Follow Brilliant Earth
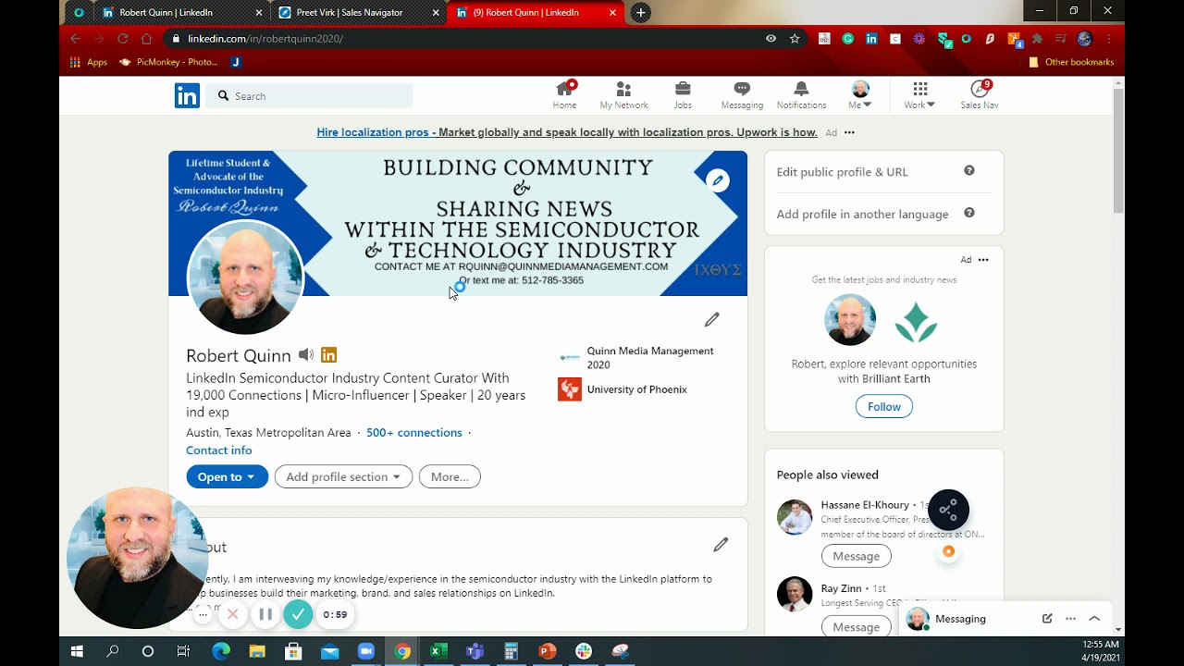This screenshot has height=666, width=1184. point(883,407)
